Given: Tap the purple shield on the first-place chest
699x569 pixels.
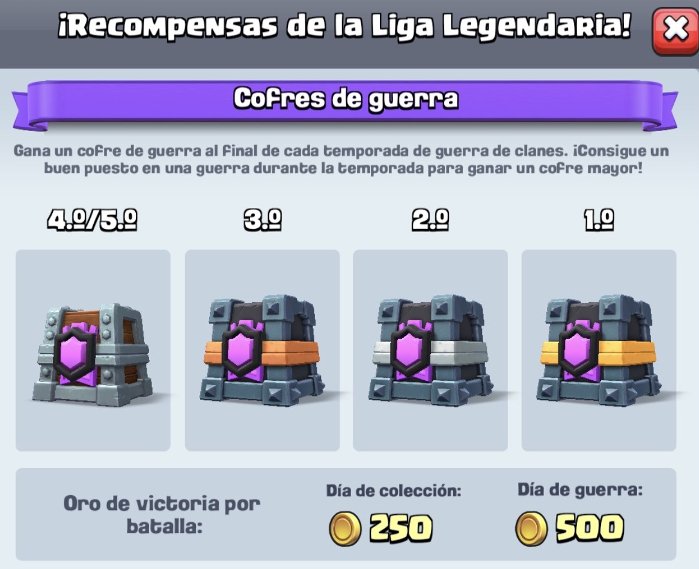Looking at the screenshot, I should point(581,350).
